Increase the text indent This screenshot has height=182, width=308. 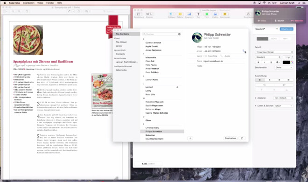284,85
